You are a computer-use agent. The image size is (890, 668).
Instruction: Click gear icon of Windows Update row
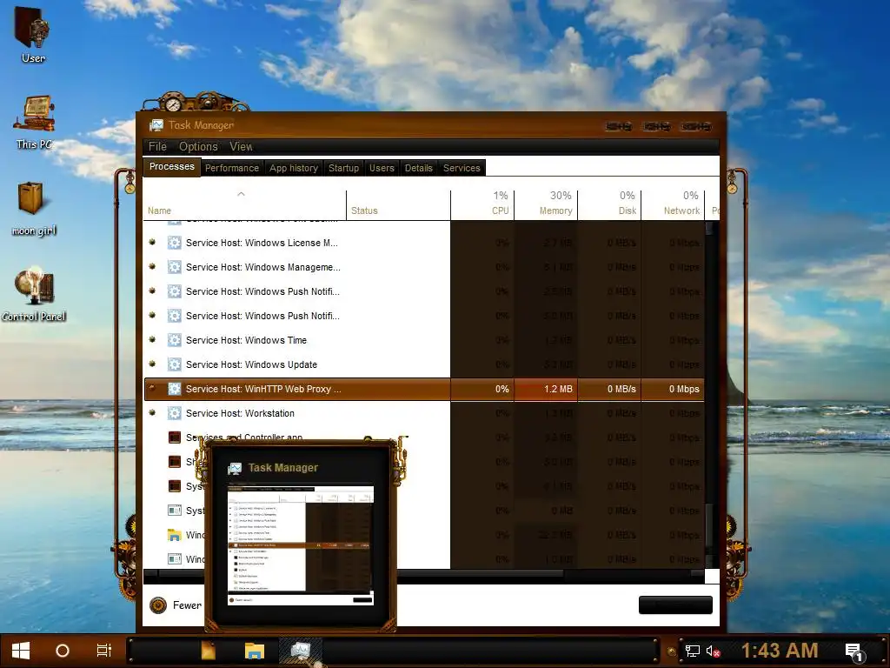(174, 364)
